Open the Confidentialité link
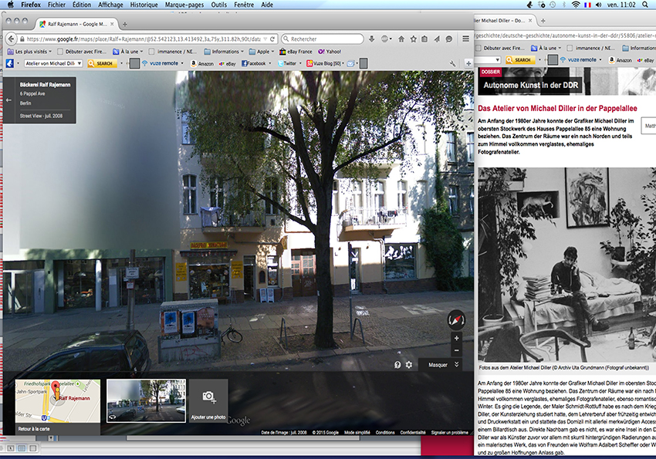 413,433
